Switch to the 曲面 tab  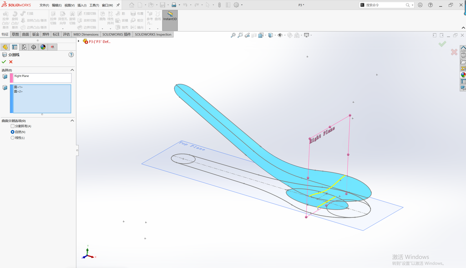[25, 34]
